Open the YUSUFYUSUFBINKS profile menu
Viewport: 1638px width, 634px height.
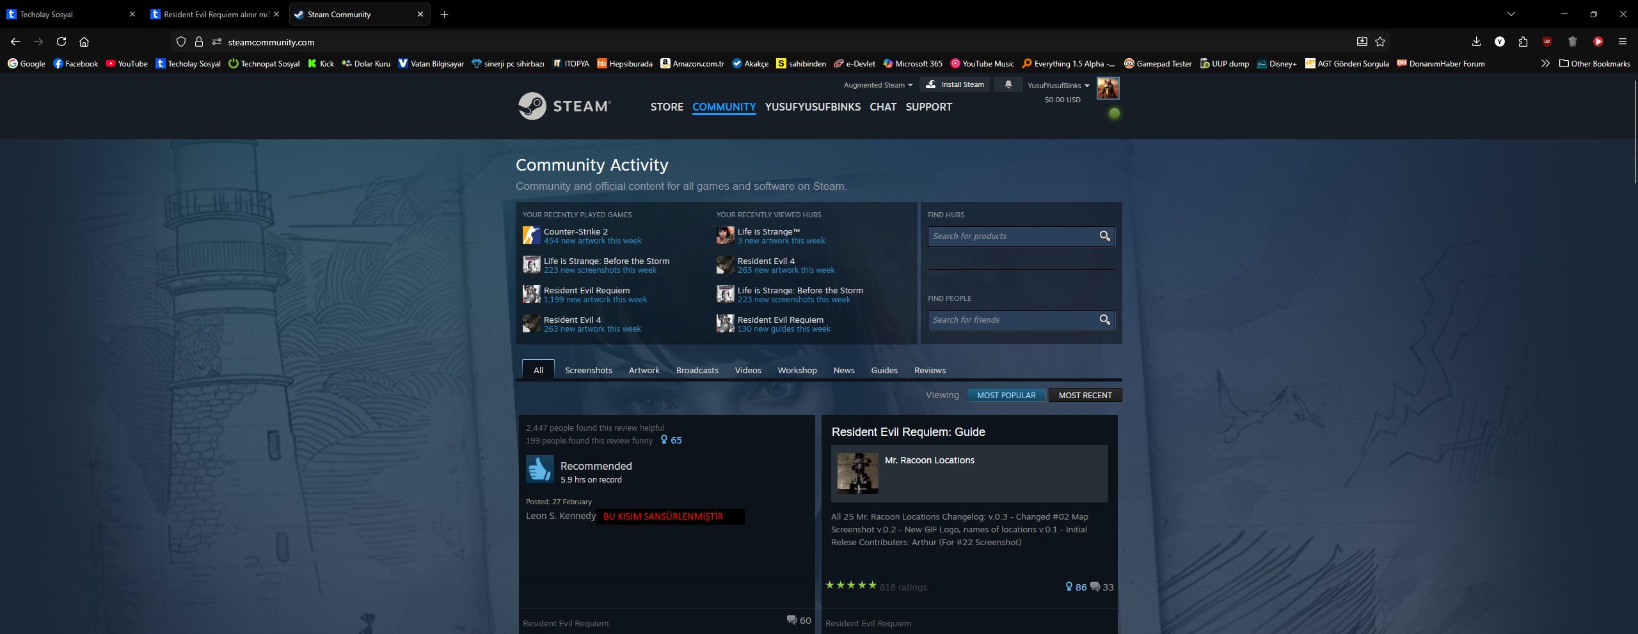[x=813, y=107]
